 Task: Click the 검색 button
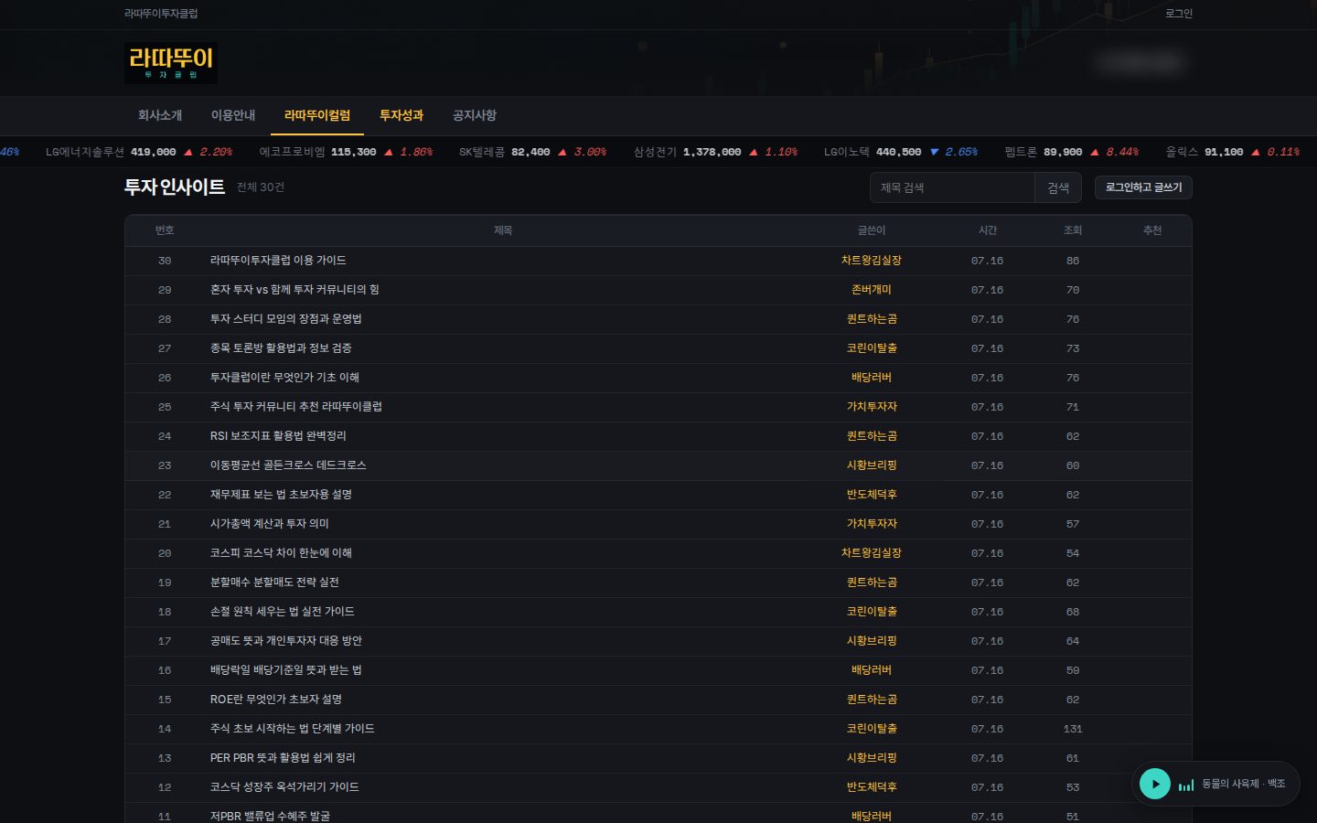1058,187
